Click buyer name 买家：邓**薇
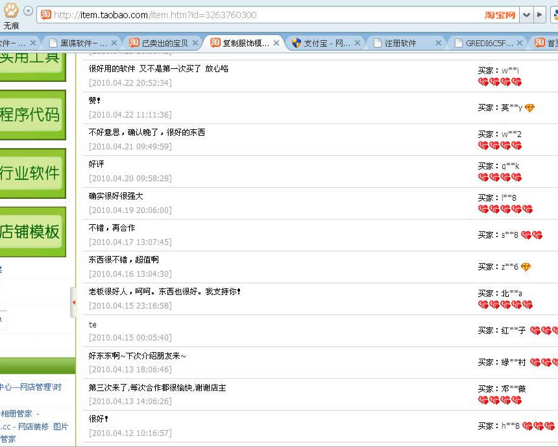 point(502,389)
